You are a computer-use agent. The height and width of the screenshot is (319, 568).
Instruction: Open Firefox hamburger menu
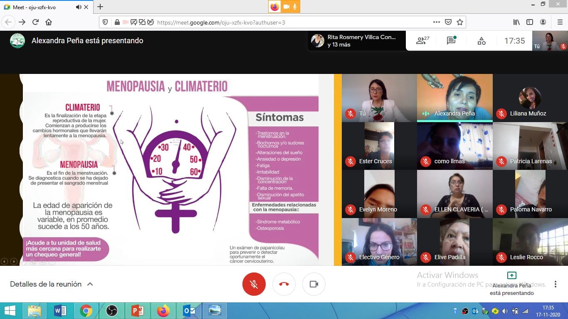click(560, 22)
